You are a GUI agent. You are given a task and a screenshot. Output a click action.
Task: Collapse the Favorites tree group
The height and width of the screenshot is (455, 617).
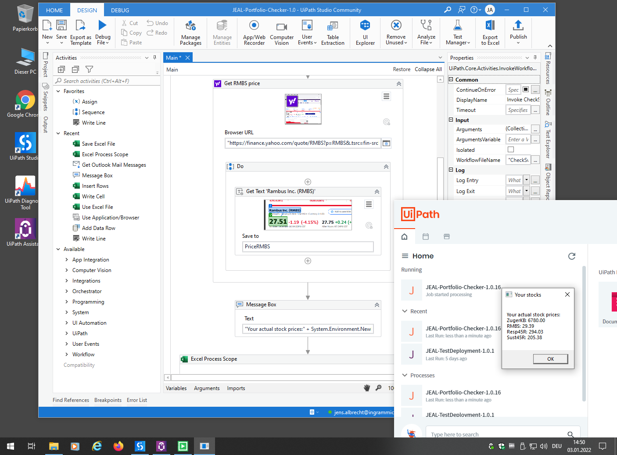click(58, 91)
